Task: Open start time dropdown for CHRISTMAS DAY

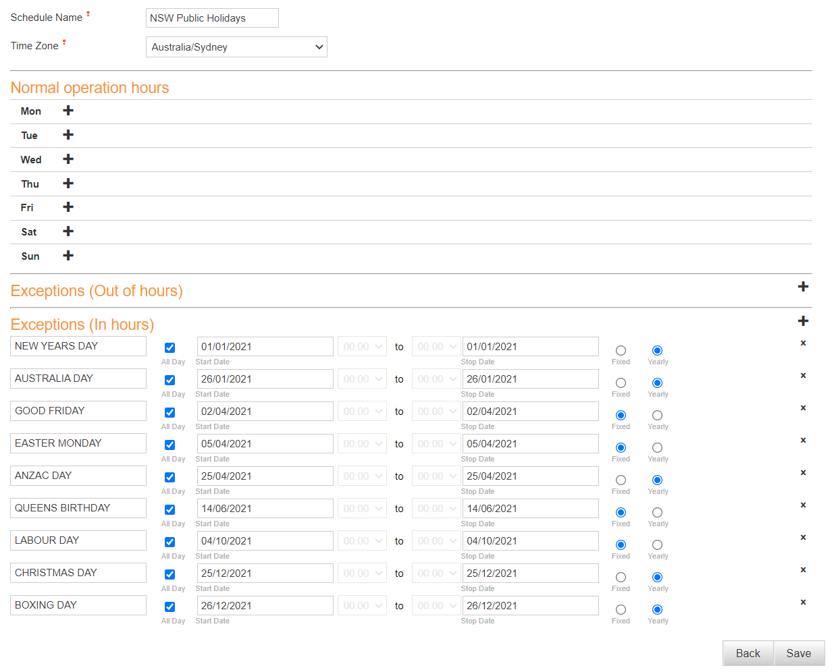Action: pos(363,573)
